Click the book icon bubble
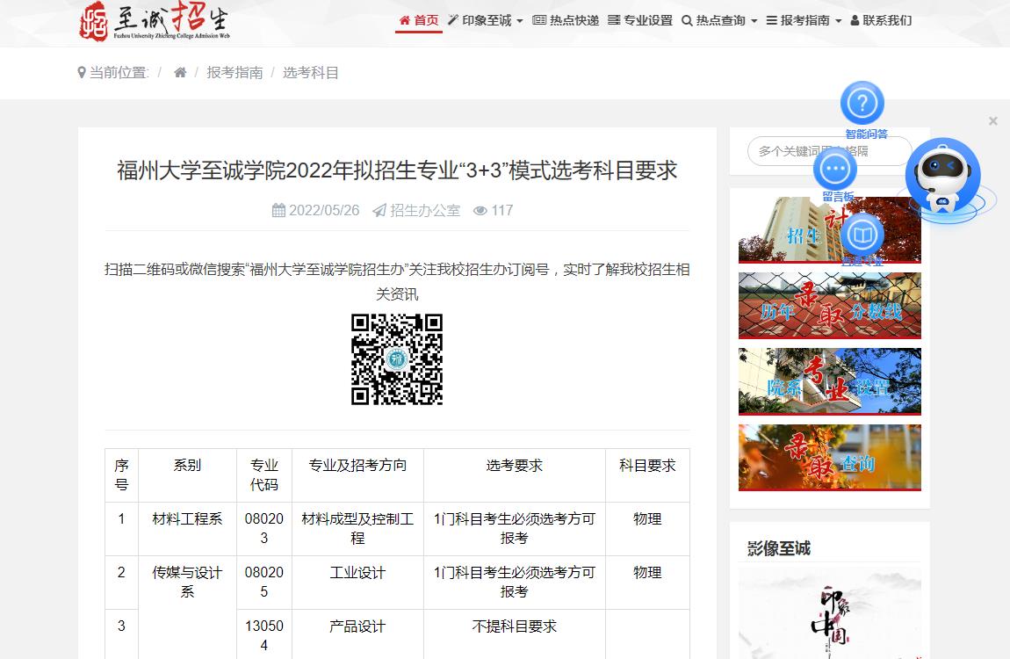 862,235
